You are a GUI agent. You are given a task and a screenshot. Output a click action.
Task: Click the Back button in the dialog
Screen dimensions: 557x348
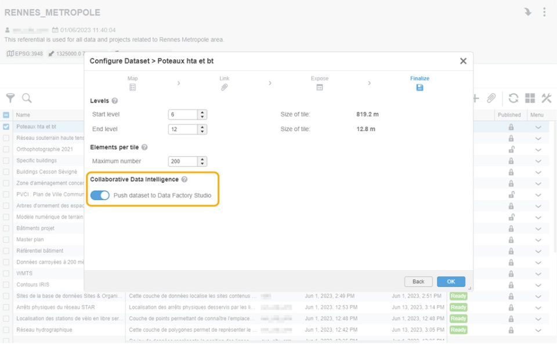click(418, 282)
